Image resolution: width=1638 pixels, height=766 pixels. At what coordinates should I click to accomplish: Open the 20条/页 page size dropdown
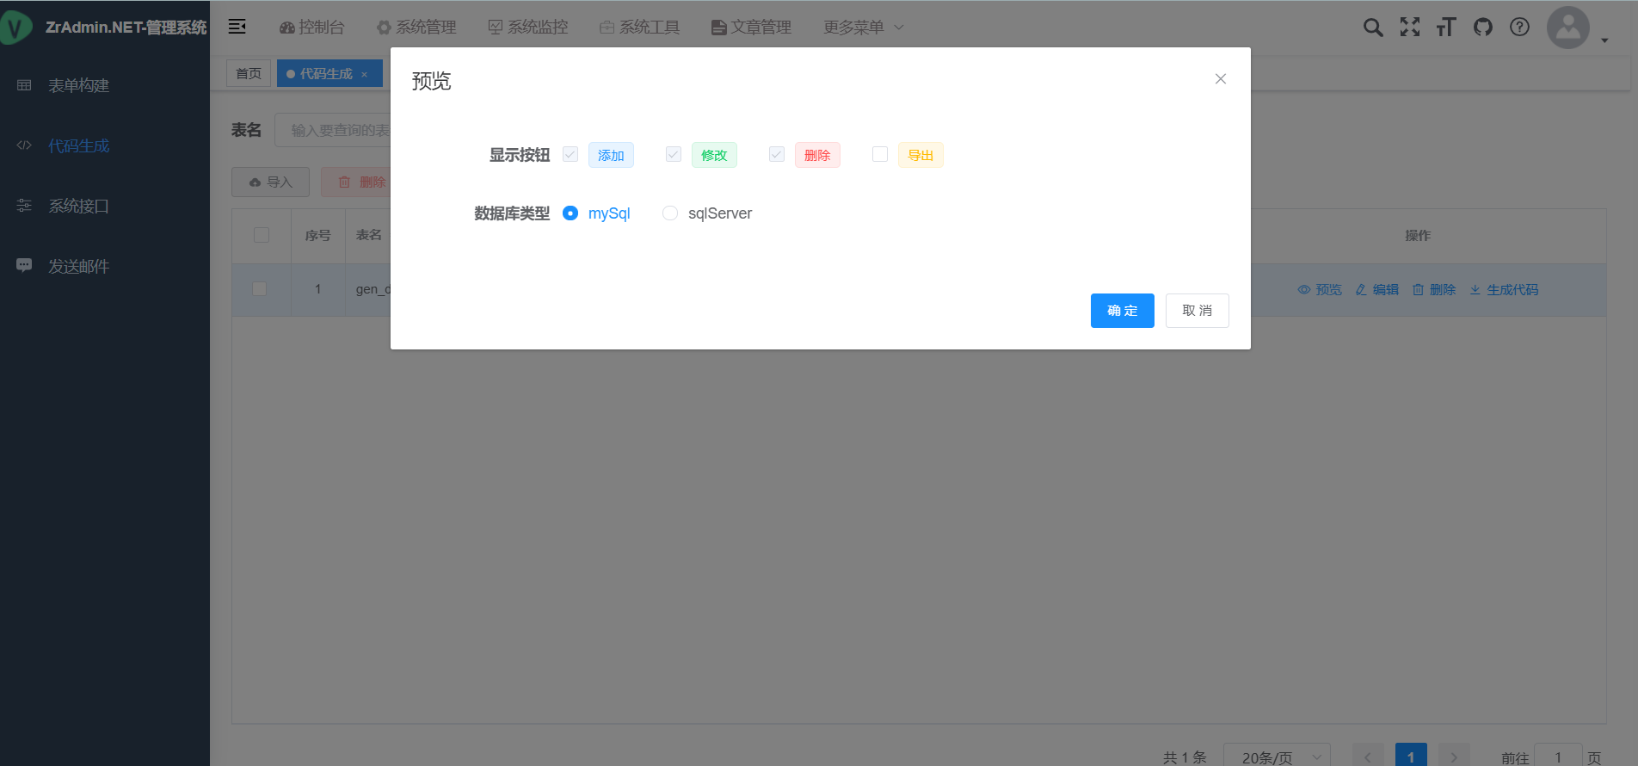pyautogui.click(x=1277, y=757)
